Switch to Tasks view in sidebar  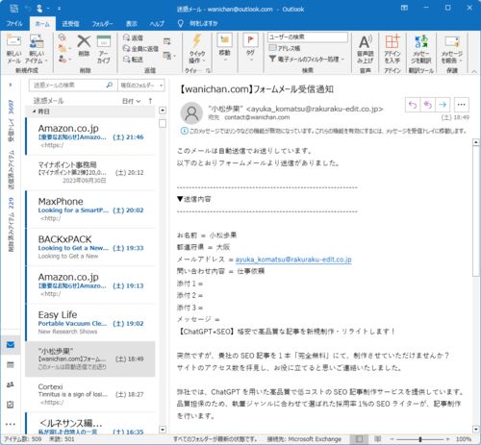11,405
